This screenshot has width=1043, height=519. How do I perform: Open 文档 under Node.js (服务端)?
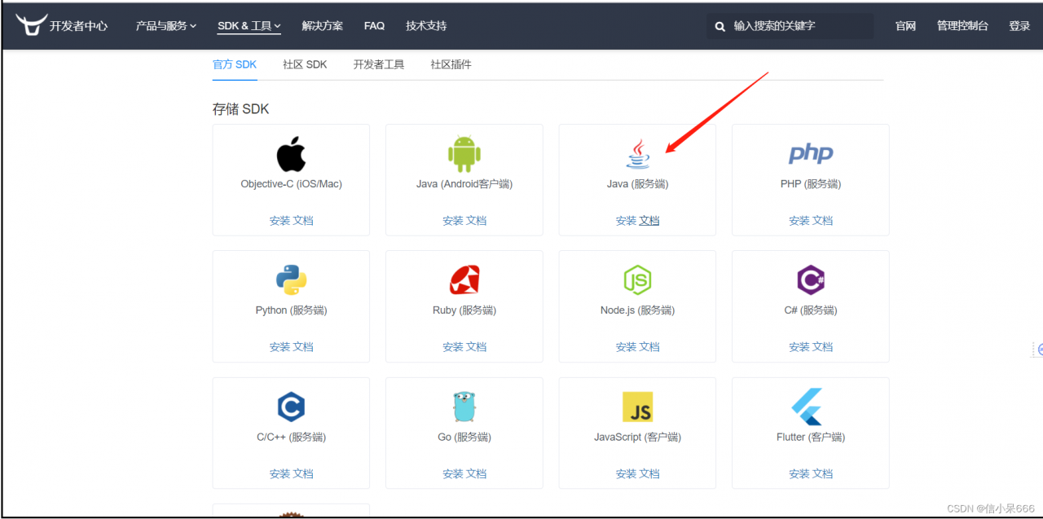tap(649, 347)
